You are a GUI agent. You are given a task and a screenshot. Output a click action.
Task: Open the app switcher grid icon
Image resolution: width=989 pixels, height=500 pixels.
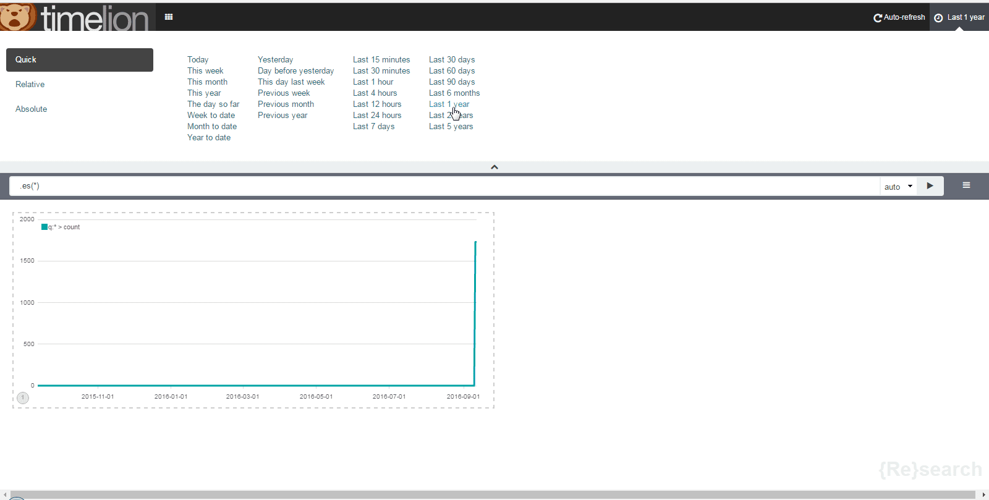(x=169, y=17)
